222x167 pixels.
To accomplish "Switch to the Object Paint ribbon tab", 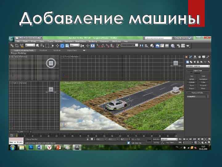I will [x=72, y=50].
